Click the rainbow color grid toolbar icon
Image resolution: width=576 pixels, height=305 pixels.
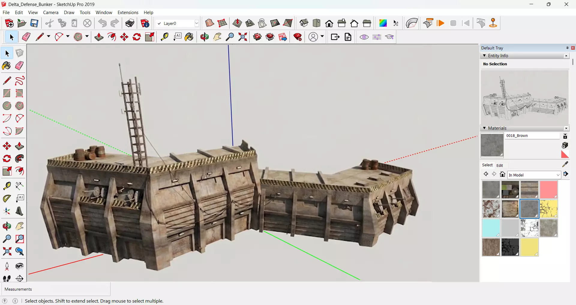(x=383, y=23)
